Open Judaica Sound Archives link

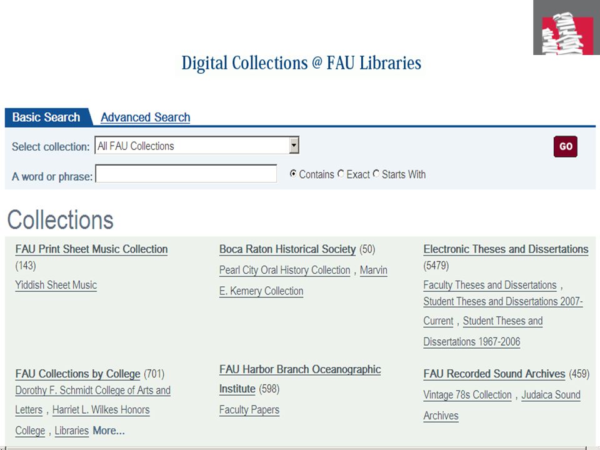pos(551,395)
